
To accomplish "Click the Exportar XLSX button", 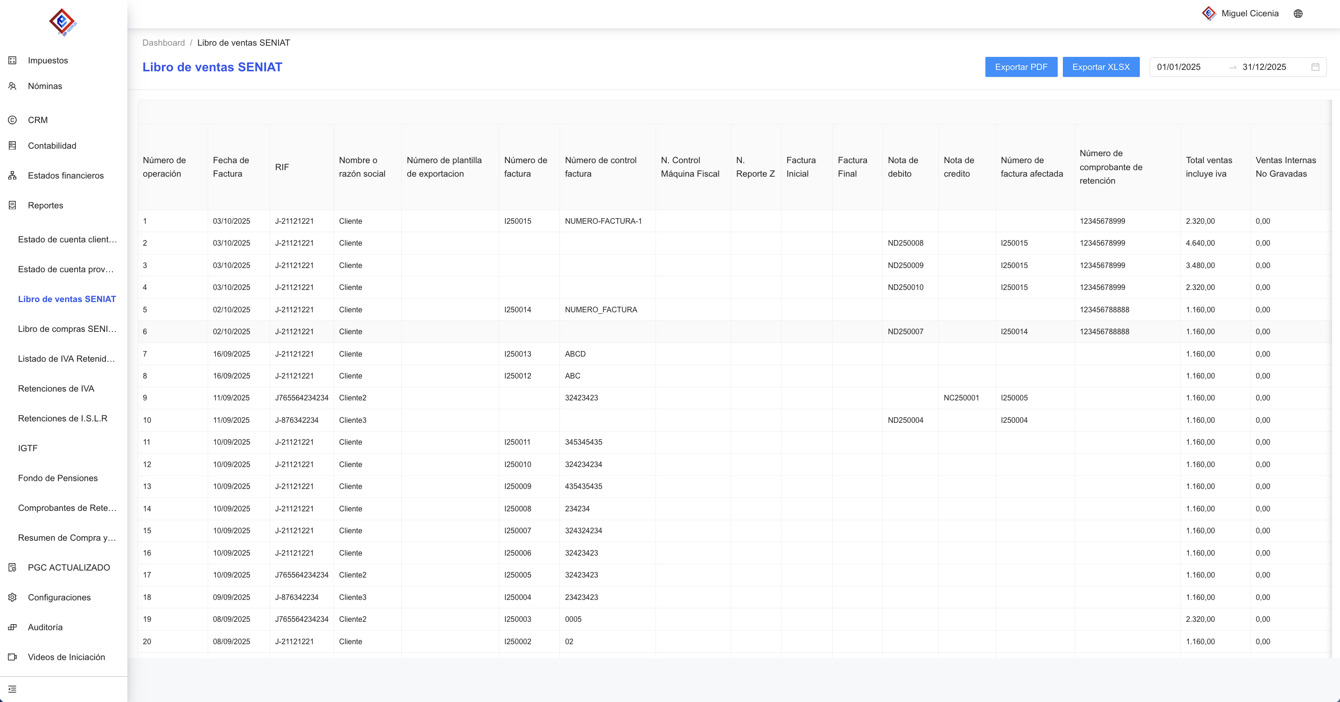I will coord(1101,67).
